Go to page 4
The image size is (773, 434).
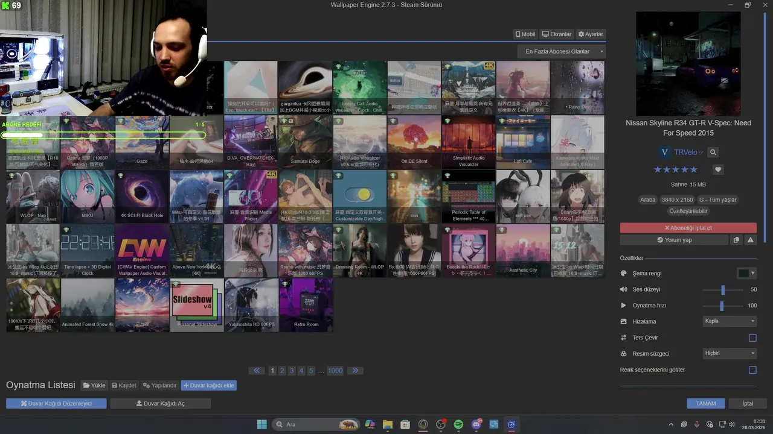pyautogui.click(x=301, y=371)
